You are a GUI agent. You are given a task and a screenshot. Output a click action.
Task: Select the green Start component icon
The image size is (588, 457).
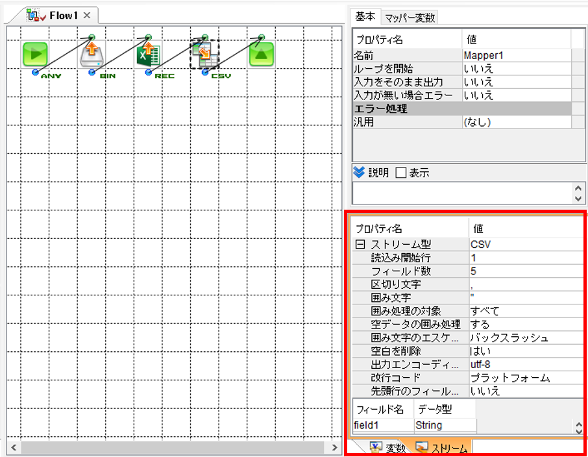[x=35, y=55]
